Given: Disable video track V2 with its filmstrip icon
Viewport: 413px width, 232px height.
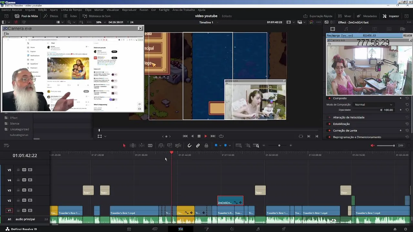Looking at the screenshot, I should [30, 200].
